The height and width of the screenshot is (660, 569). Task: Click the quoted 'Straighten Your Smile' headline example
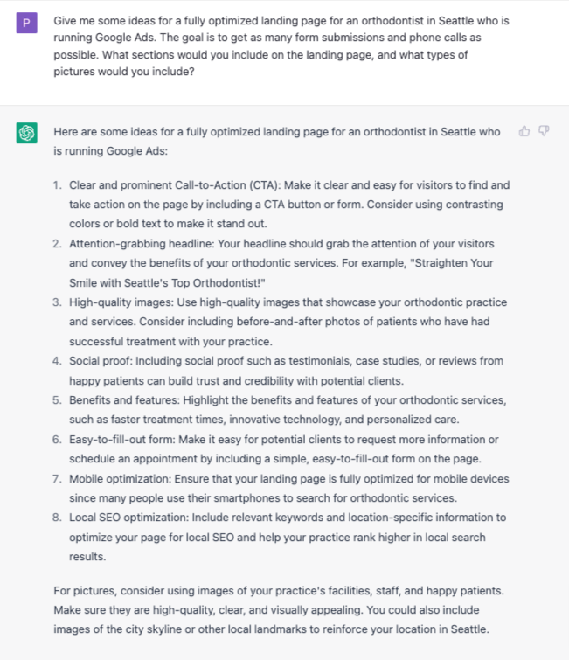(281, 273)
